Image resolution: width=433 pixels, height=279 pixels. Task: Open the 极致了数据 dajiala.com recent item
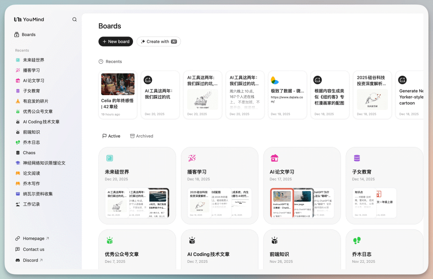[x=287, y=94]
